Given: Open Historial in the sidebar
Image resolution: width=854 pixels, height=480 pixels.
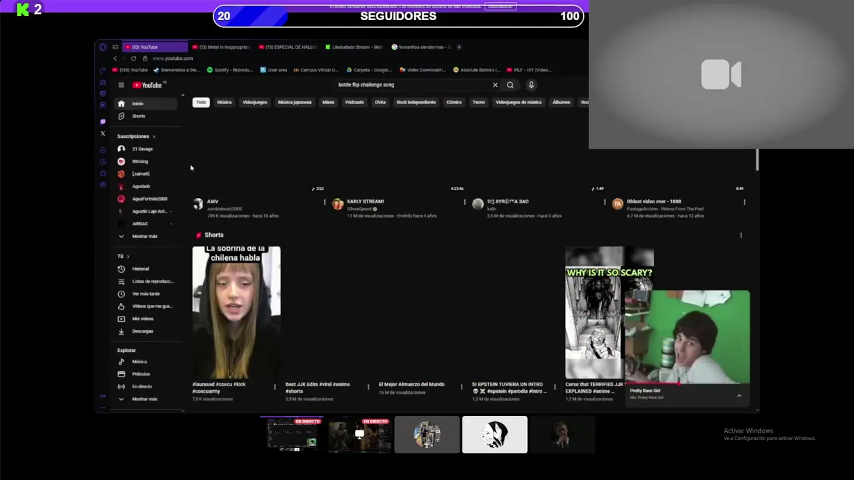Looking at the screenshot, I should (x=147, y=269).
